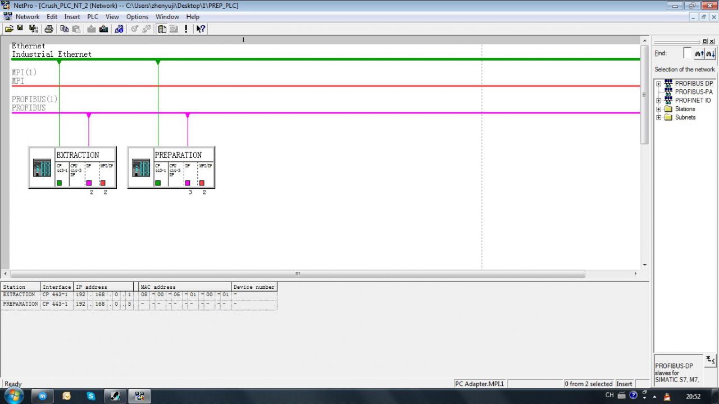Click the network configuration icon with blue computers
The width and height of the screenshot is (719, 404).
click(119, 29)
